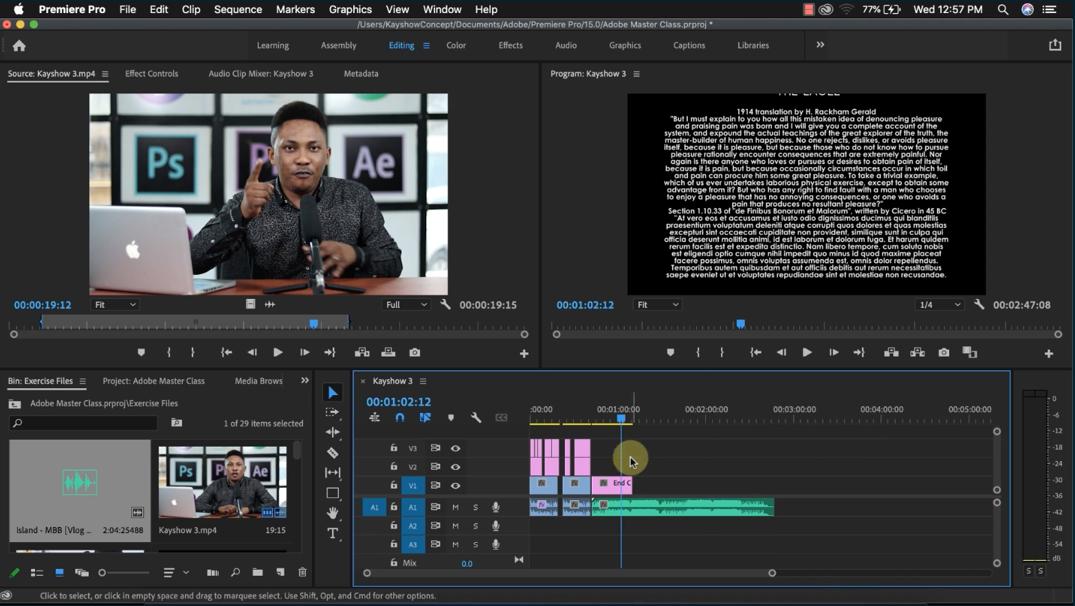Click the Insert button in Source monitor
Screen dimensions: 1075x606
point(362,352)
